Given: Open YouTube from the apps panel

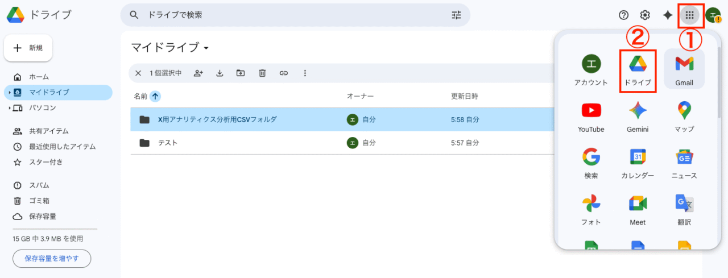Looking at the screenshot, I should (x=591, y=117).
